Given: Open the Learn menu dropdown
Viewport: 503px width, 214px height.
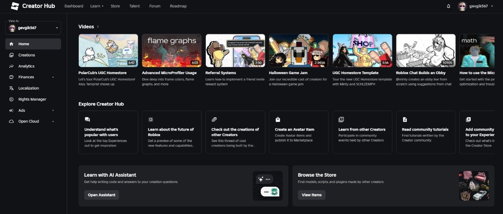Looking at the screenshot, I should tap(97, 6).
